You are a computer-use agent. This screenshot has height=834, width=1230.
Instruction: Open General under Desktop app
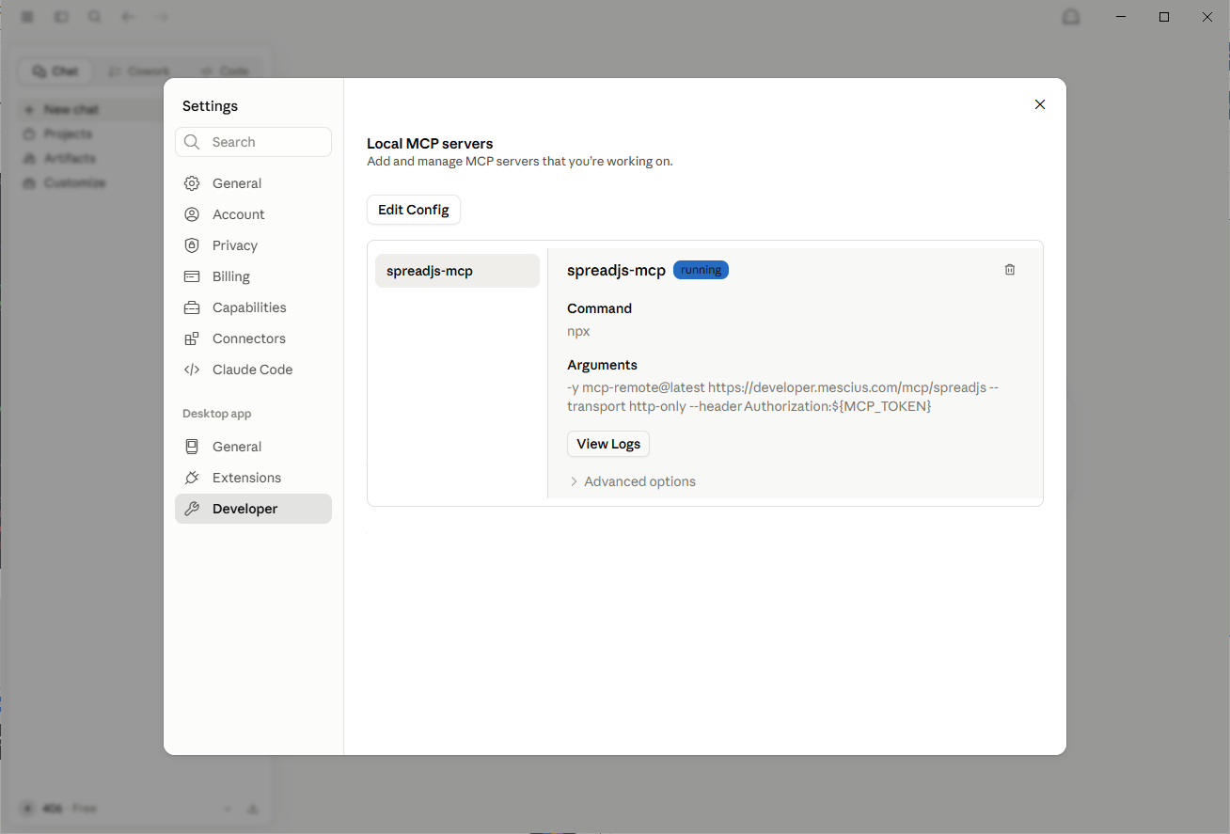253,447
